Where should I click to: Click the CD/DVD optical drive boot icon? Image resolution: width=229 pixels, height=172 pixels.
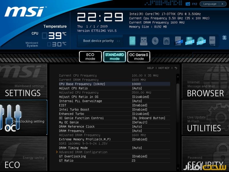tap(155, 41)
